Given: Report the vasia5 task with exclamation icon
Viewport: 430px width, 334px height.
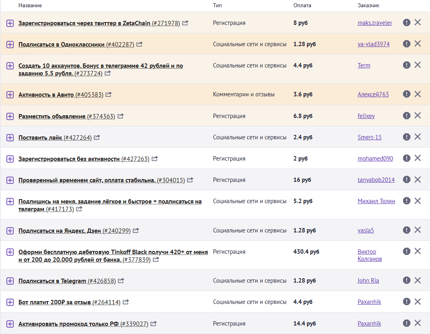Looking at the screenshot, I should [x=406, y=230].
